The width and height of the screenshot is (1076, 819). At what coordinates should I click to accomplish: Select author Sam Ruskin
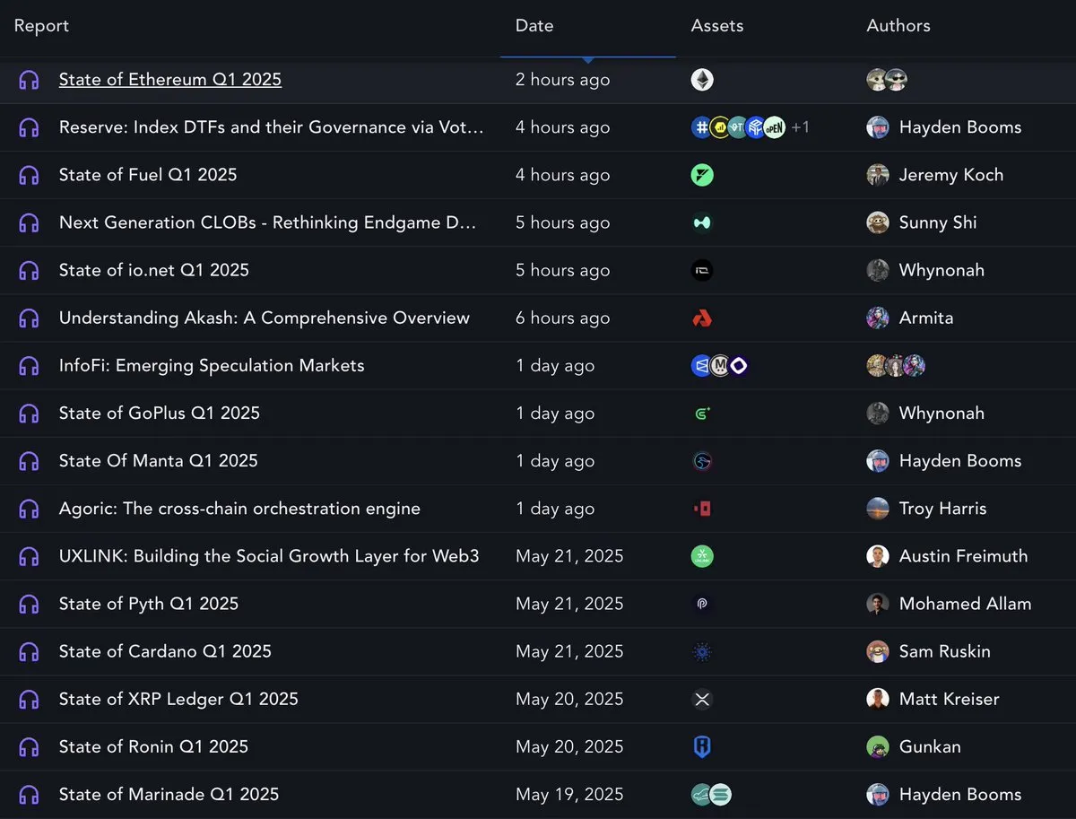click(944, 651)
